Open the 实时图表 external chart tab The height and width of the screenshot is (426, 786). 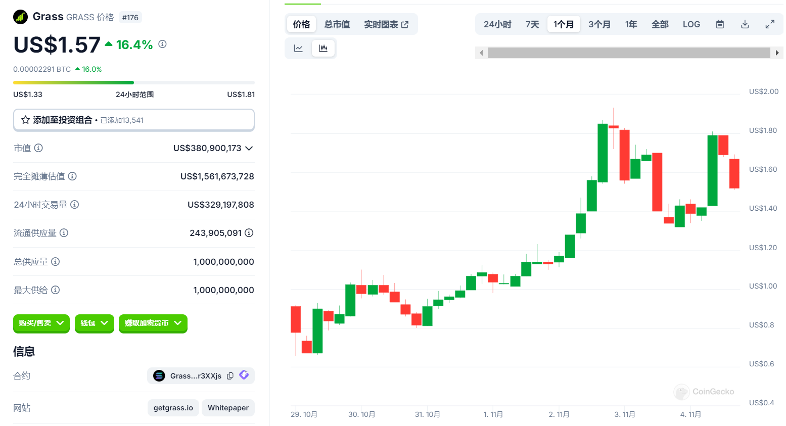point(386,24)
